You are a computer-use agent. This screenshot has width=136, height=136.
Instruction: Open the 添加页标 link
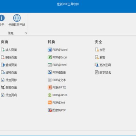tap(11, 80)
